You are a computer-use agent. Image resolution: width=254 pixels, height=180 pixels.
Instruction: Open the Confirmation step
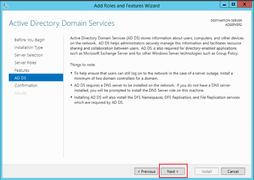point(26,86)
